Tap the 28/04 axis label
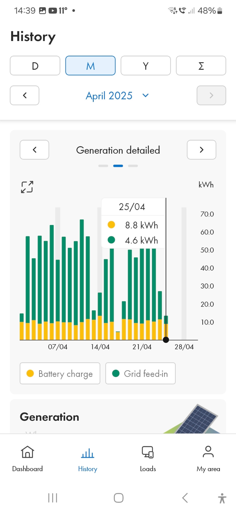Image resolution: width=236 pixels, height=513 pixels. (x=184, y=347)
